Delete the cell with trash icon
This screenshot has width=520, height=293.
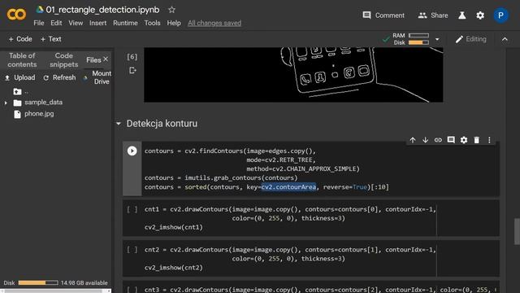[477, 140]
